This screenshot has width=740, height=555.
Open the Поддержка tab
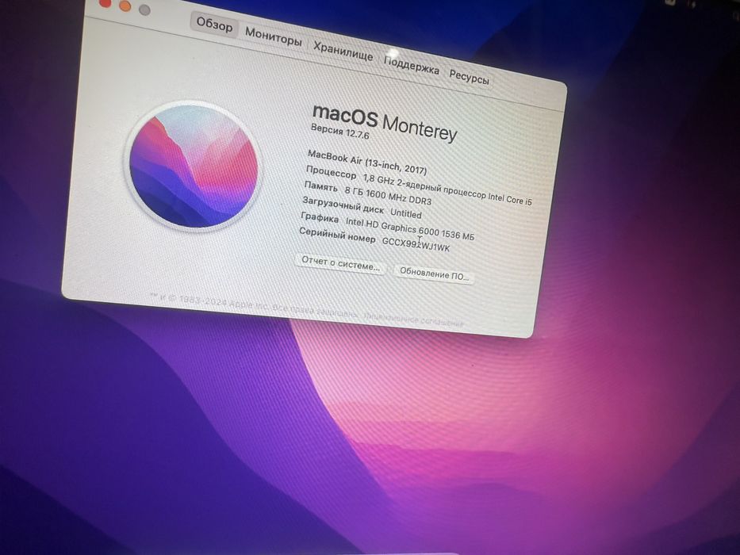point(411,66)
